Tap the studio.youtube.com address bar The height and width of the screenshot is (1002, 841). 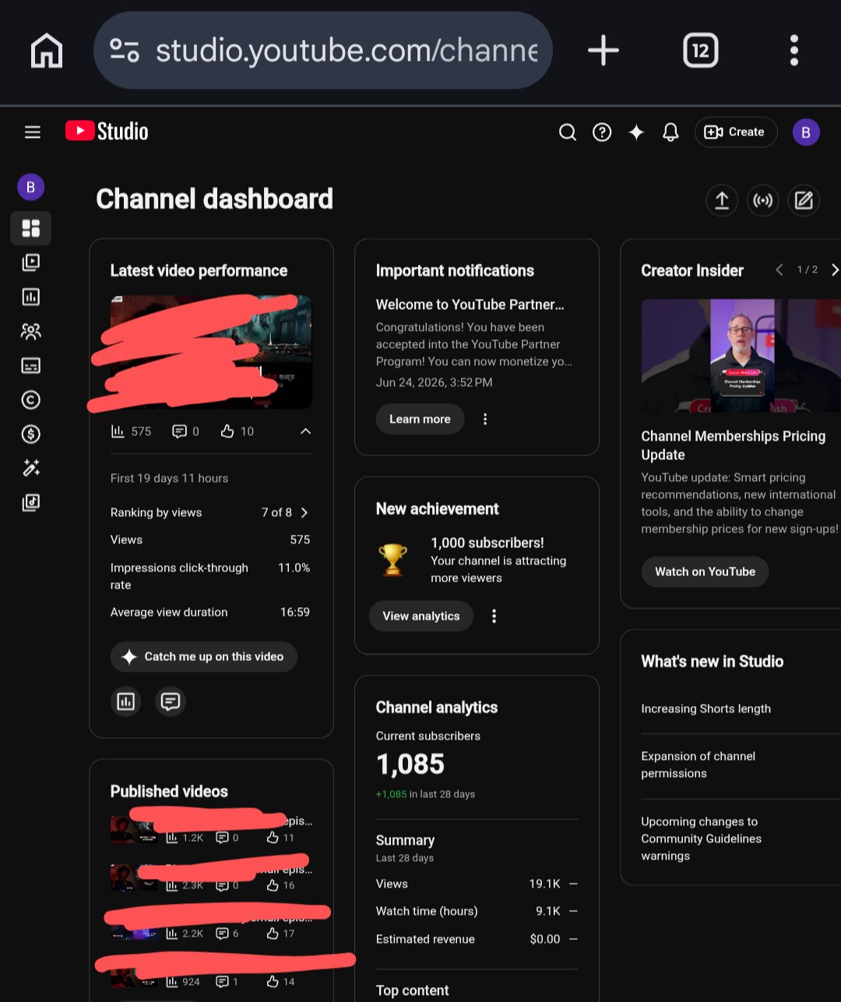tap(322, 51)
